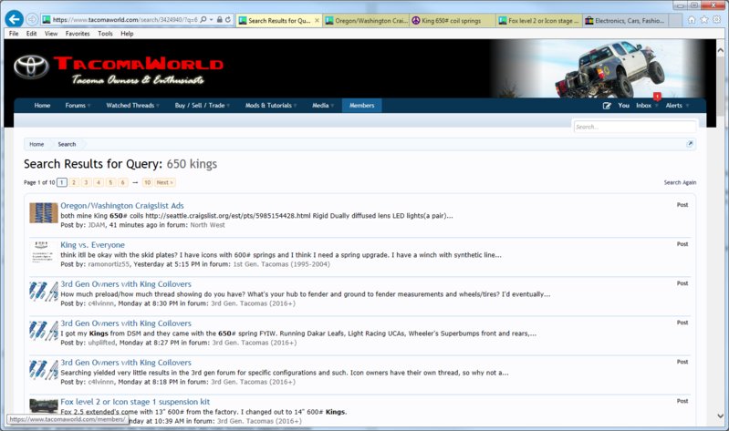The image size is (729, 431).
Task: Open the avatar beside the post by uhplifted
Action: (44, 330)
